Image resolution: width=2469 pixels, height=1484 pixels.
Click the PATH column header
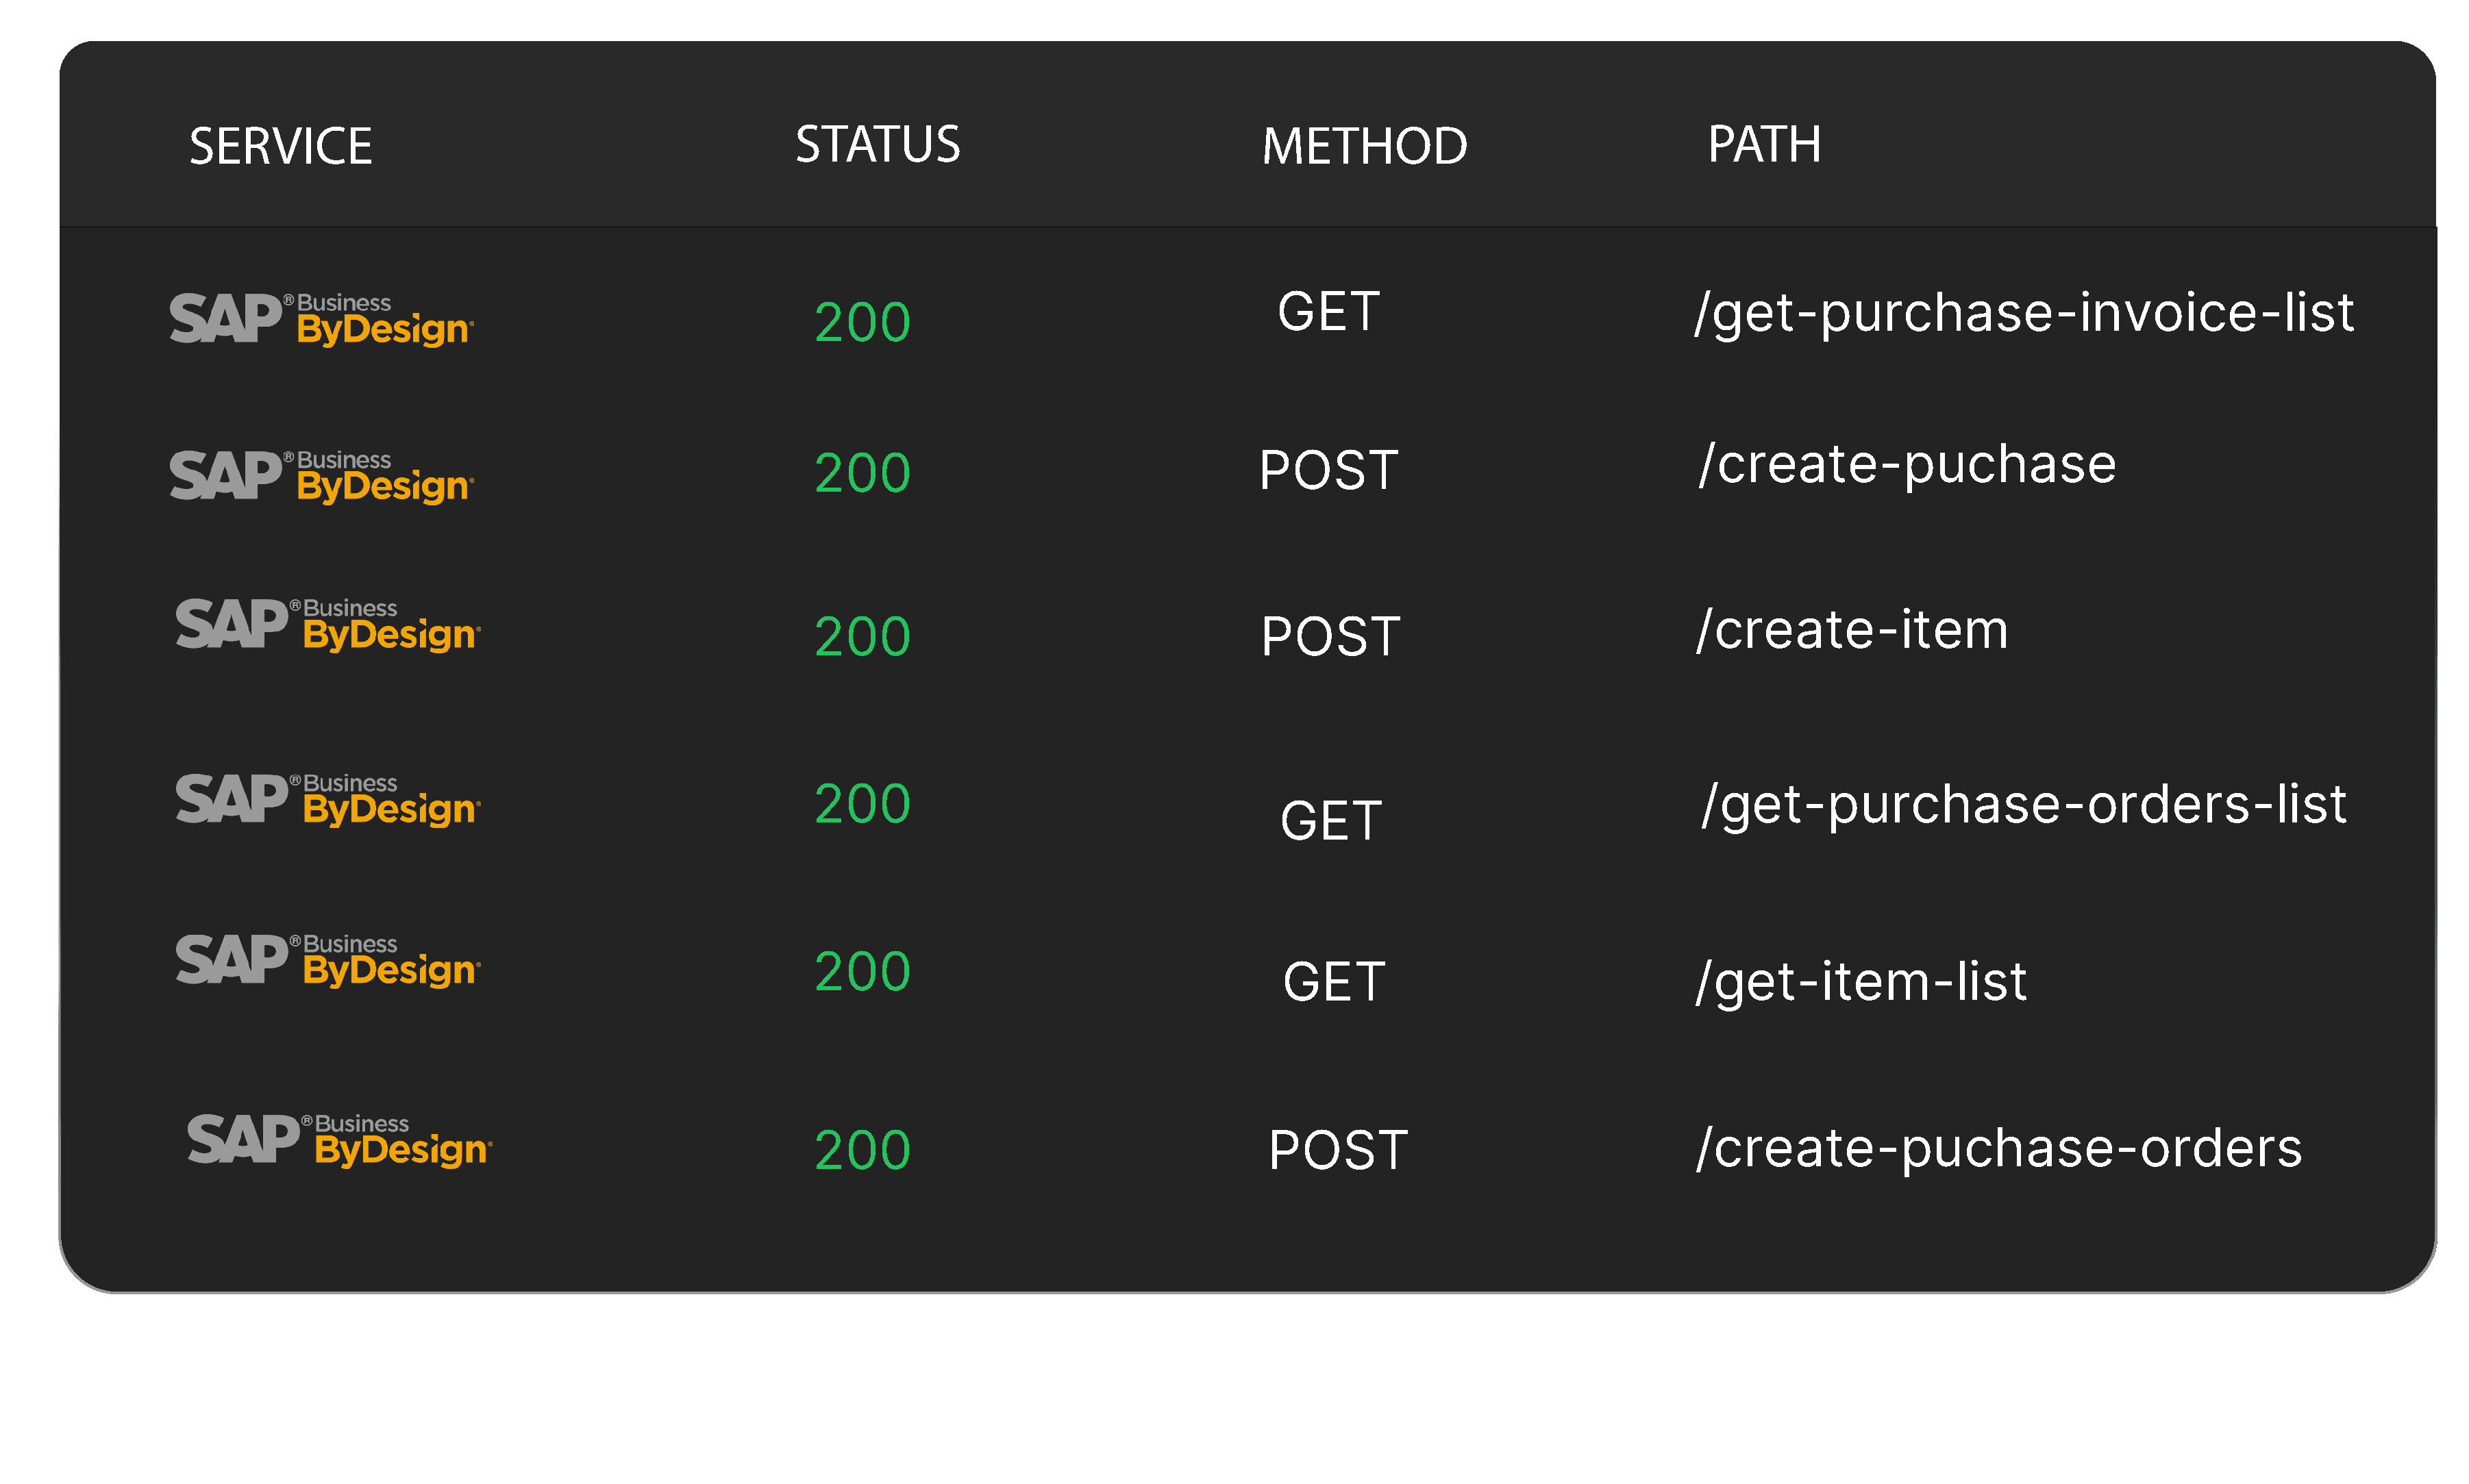point(1763,144)
